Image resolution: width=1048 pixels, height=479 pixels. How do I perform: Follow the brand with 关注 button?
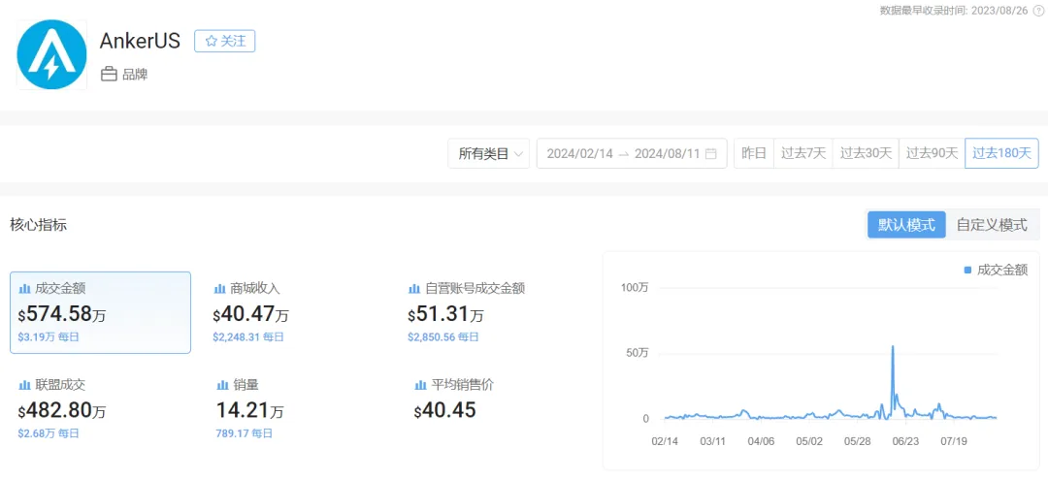point(224,41)
